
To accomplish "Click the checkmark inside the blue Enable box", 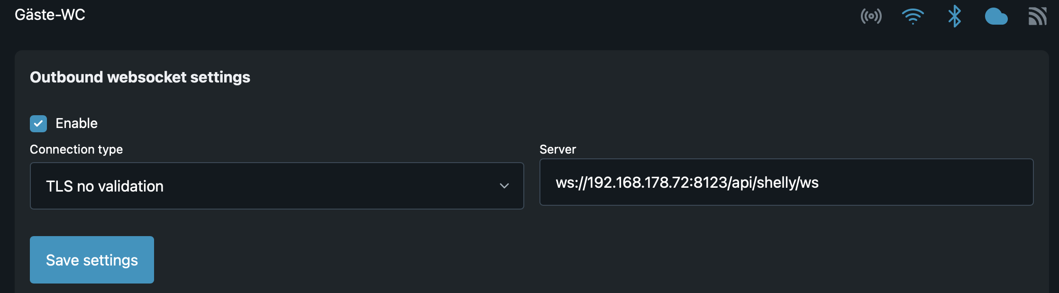I will 38,123.
